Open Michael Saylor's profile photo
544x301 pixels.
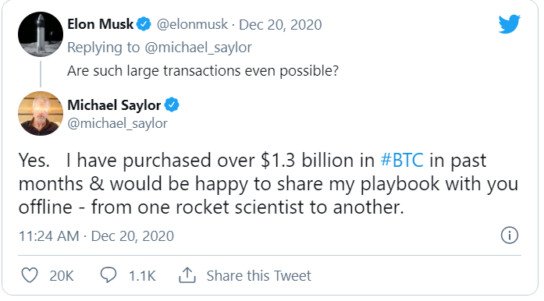tap(41, 113)
